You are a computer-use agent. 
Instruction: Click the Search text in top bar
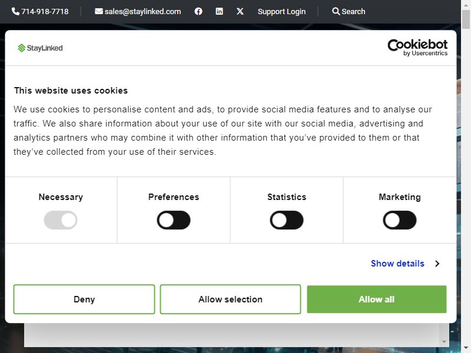pyautogui.click(x=353, y=11)
